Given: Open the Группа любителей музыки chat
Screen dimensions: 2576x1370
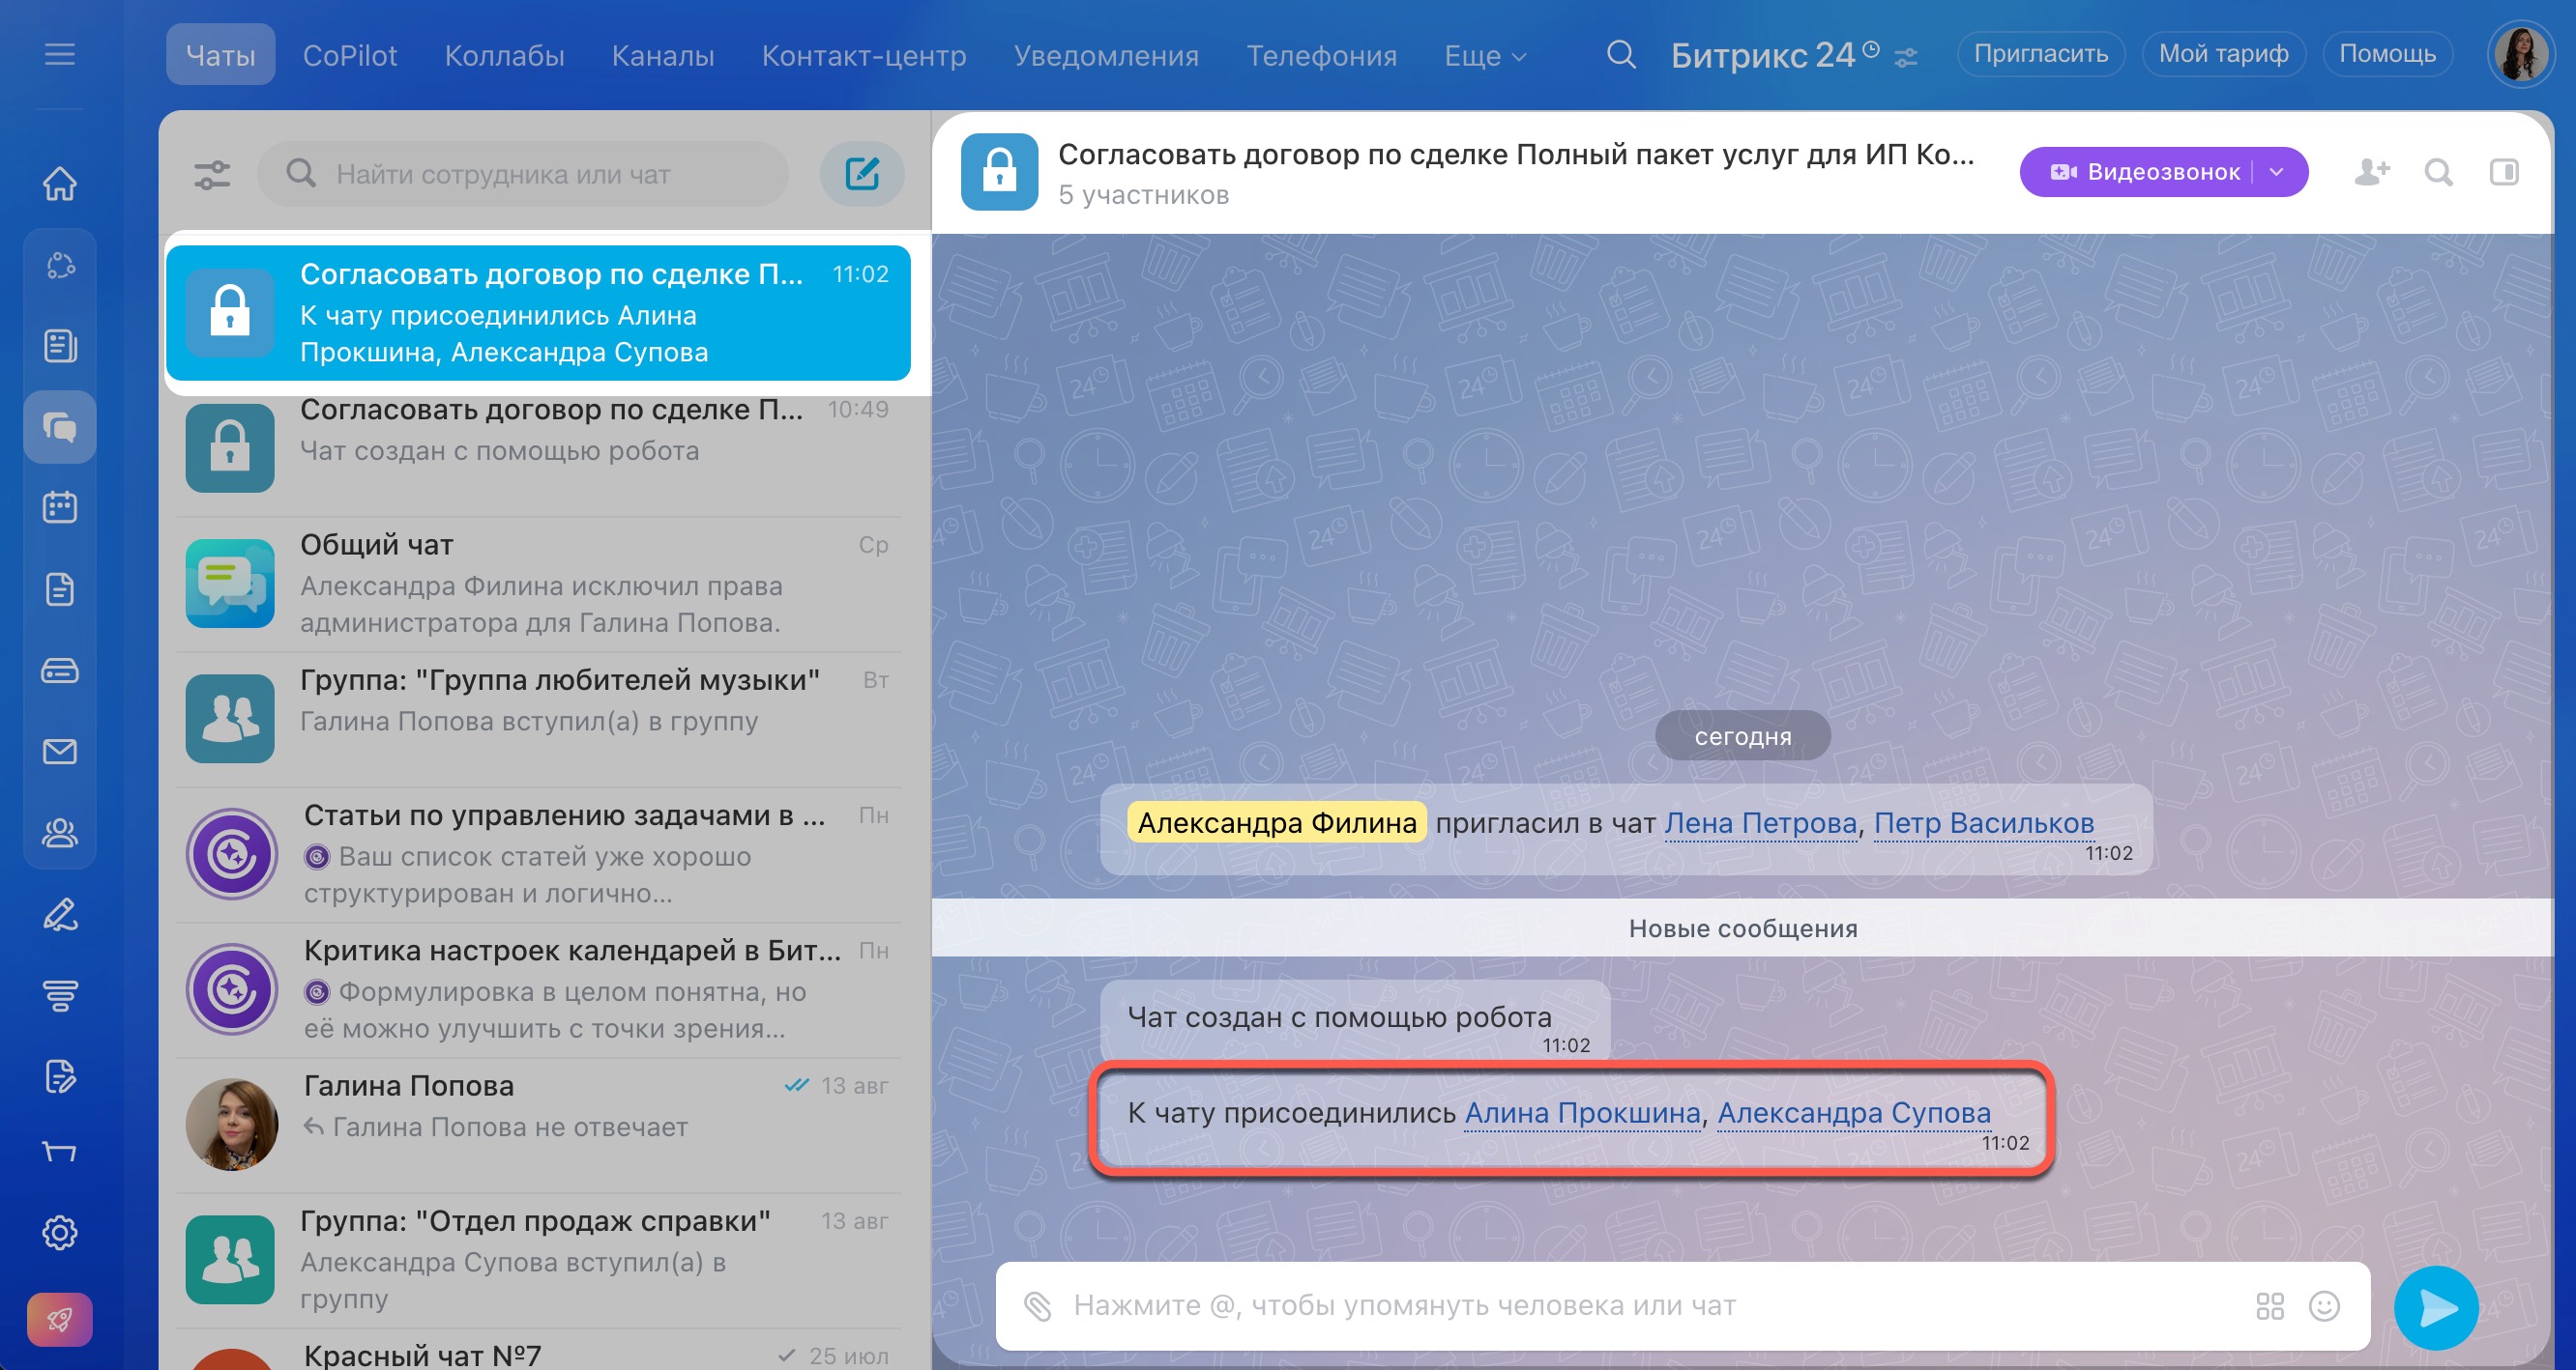Looking at the screenshot, I should [x=538, y=719].
